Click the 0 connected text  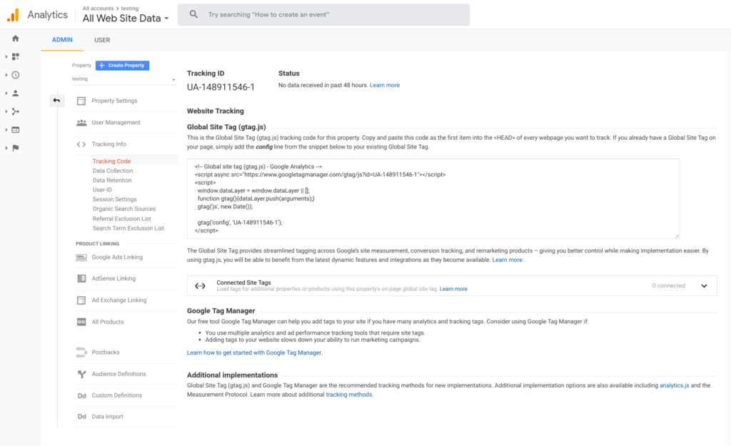(668, 285)
